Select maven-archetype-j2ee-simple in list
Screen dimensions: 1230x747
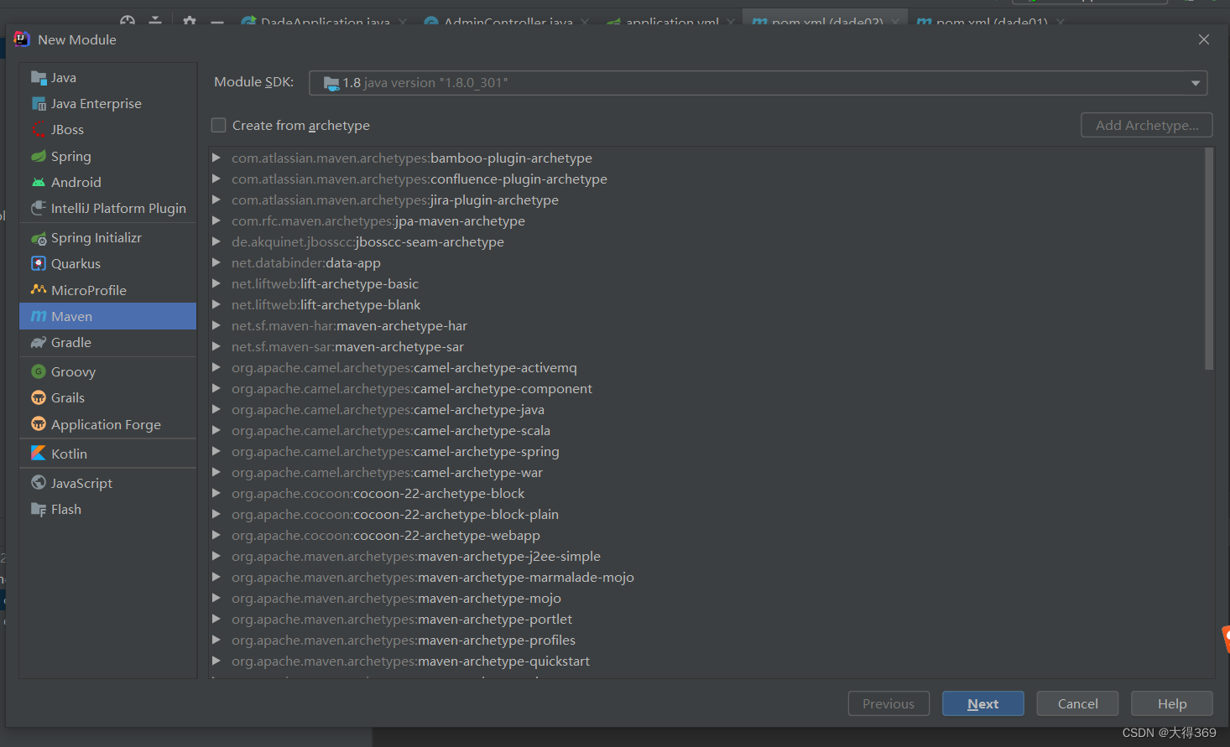click(706, 556)
